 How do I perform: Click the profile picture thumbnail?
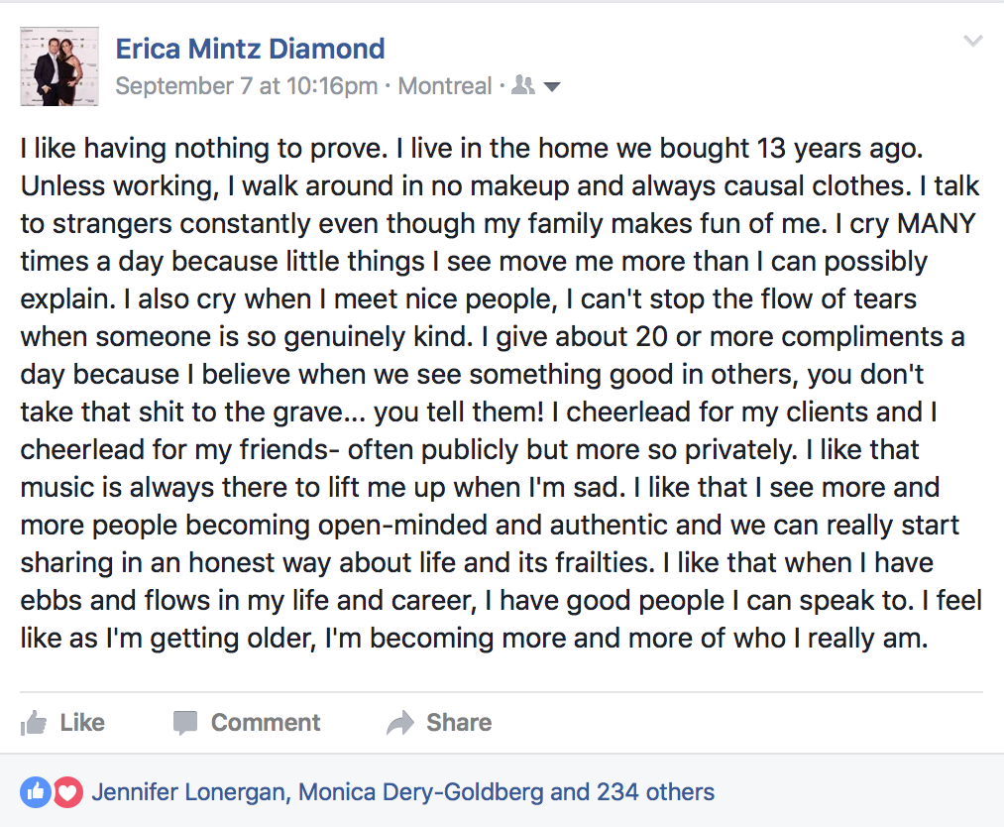(59, 66)
